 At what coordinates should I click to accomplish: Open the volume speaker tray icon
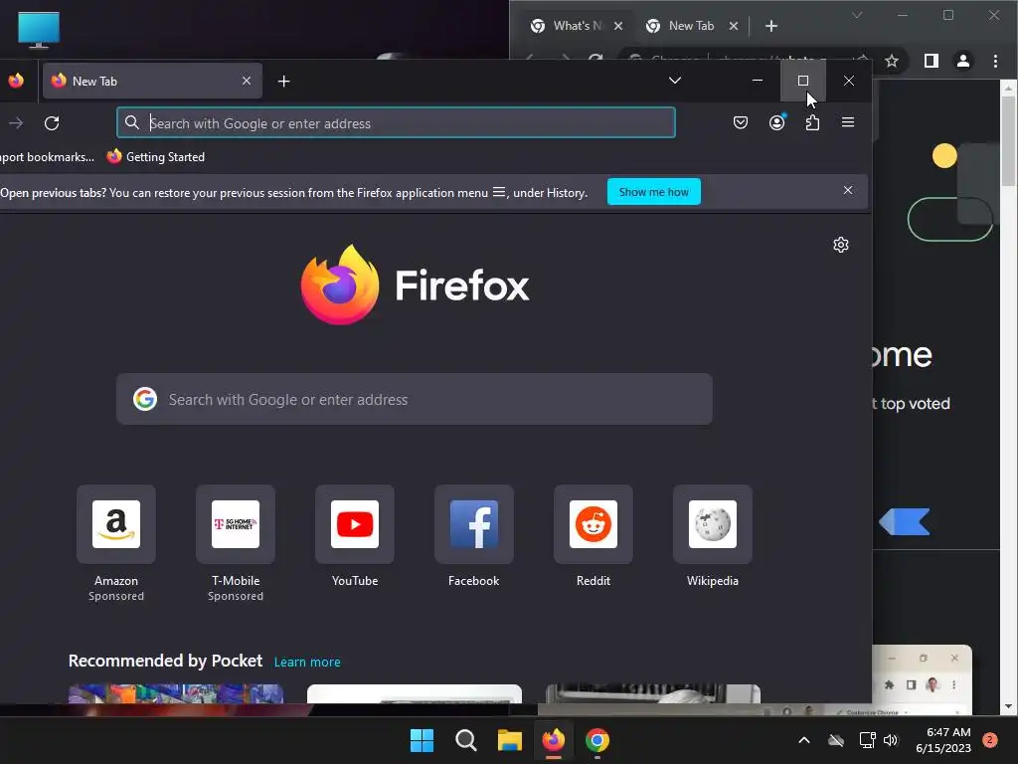click(891, 740)
